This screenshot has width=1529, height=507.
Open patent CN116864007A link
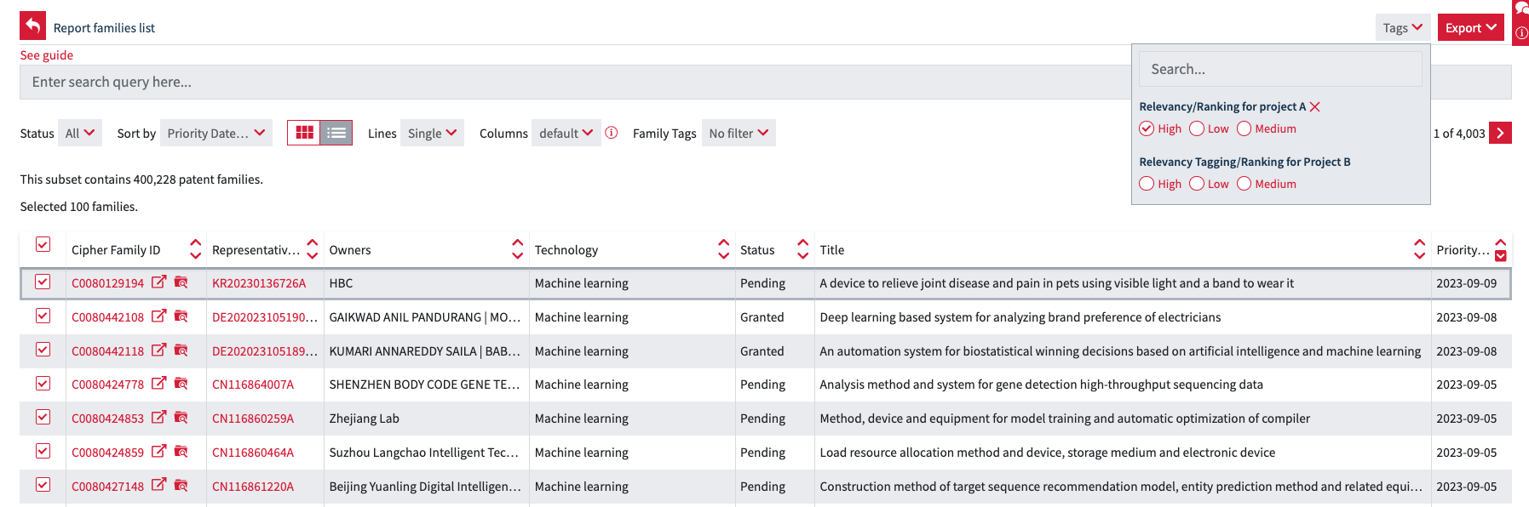pos(253,385)
